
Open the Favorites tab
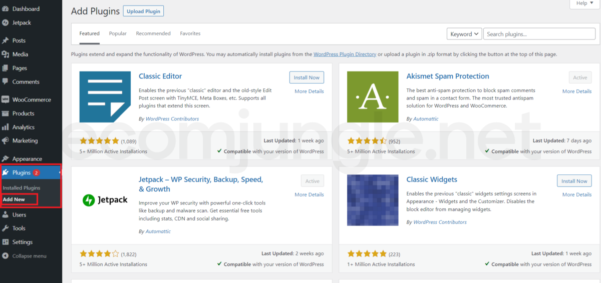tap(190, 33)
